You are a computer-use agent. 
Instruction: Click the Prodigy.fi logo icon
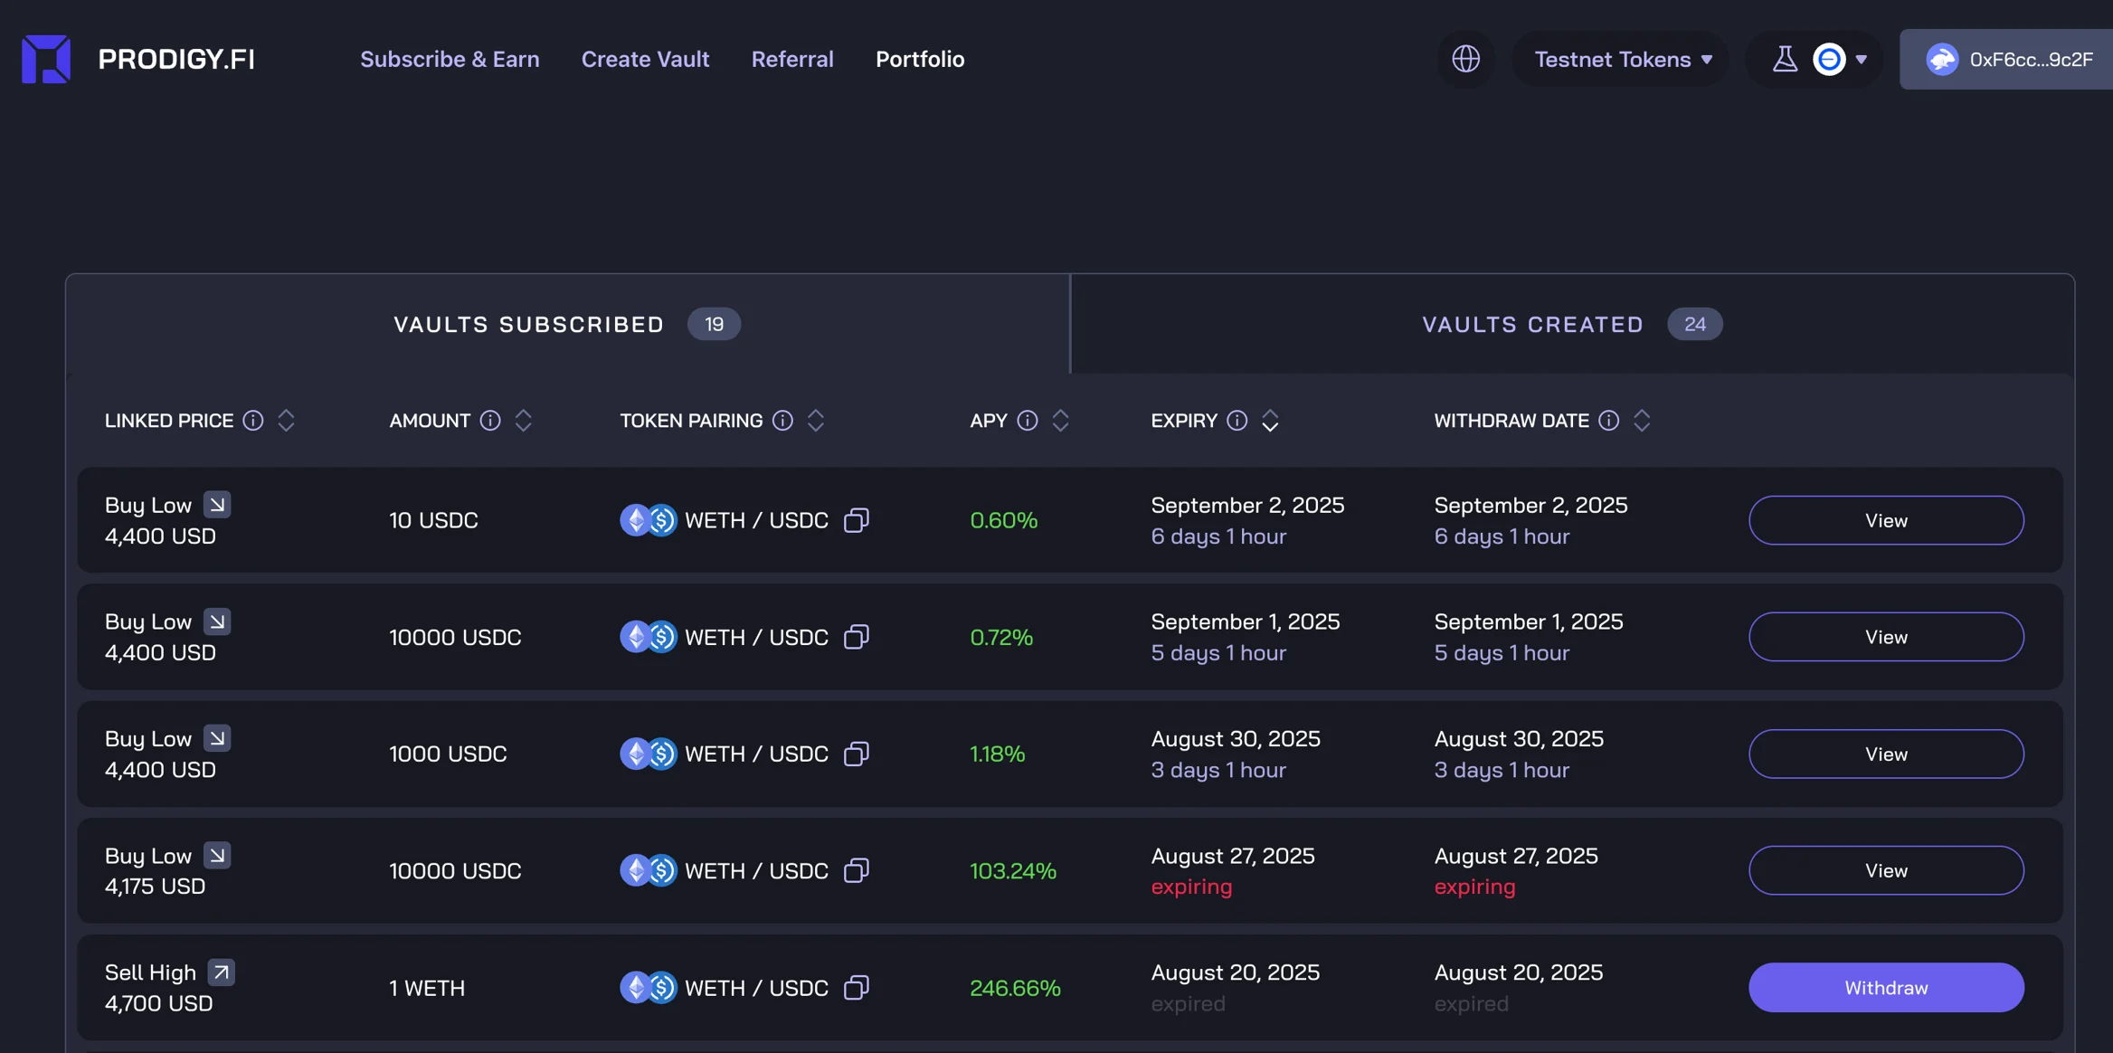point(46,59)
